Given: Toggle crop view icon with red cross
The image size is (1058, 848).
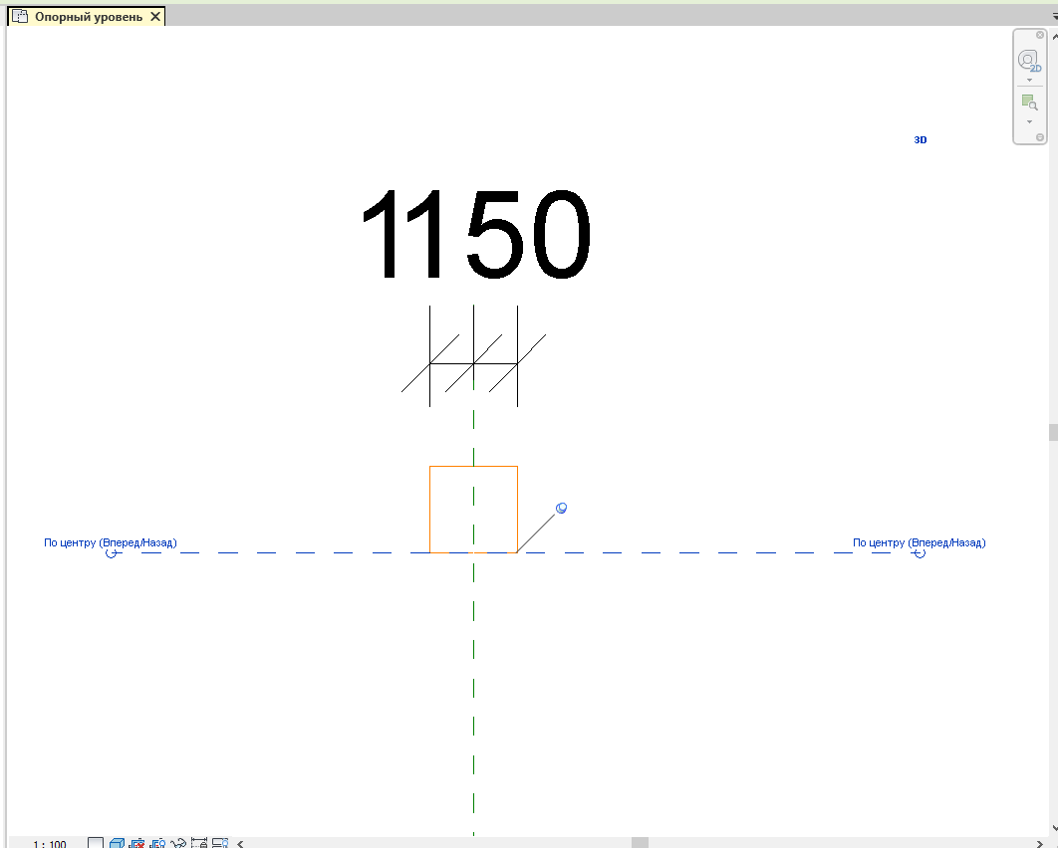Looking at the screenshot, I should pos(136,843).
